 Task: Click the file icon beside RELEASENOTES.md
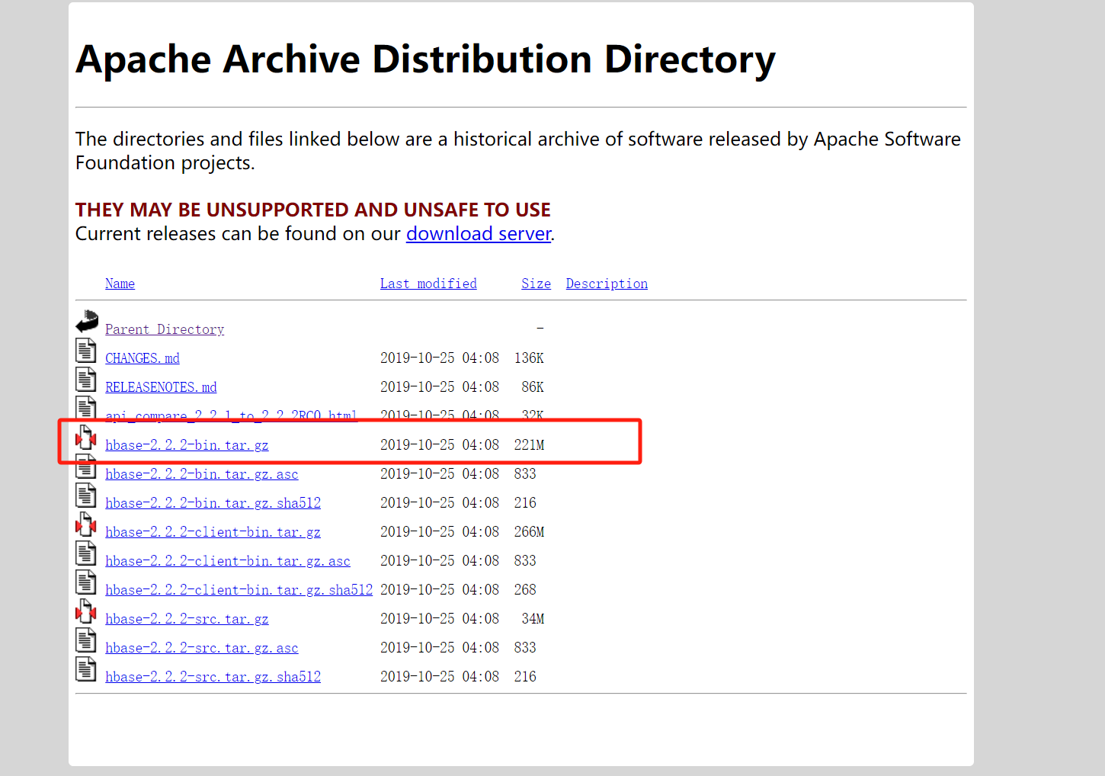pyautogui.click(x=86, y=379)
